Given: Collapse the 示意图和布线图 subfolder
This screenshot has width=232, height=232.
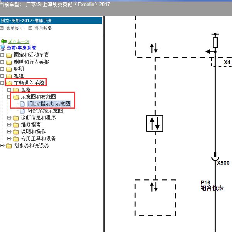Looking at the screenshot, I should click(9, 97).
